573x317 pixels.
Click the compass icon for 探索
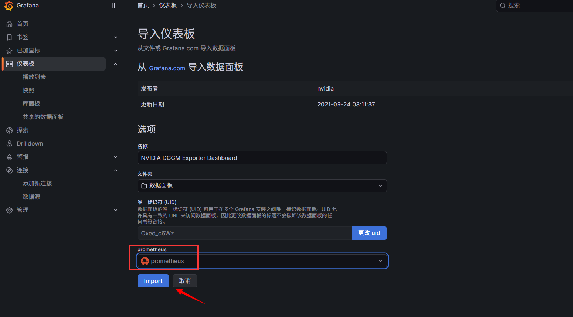[10, 130]
